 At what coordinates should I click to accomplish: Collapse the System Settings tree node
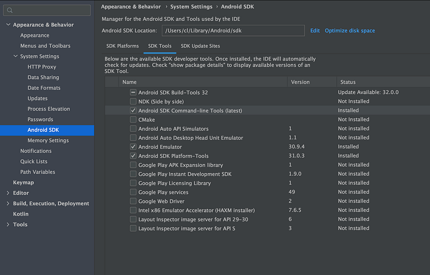pos(16,56)
